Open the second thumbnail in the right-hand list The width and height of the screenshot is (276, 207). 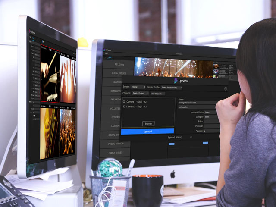[x=216, y=72]
